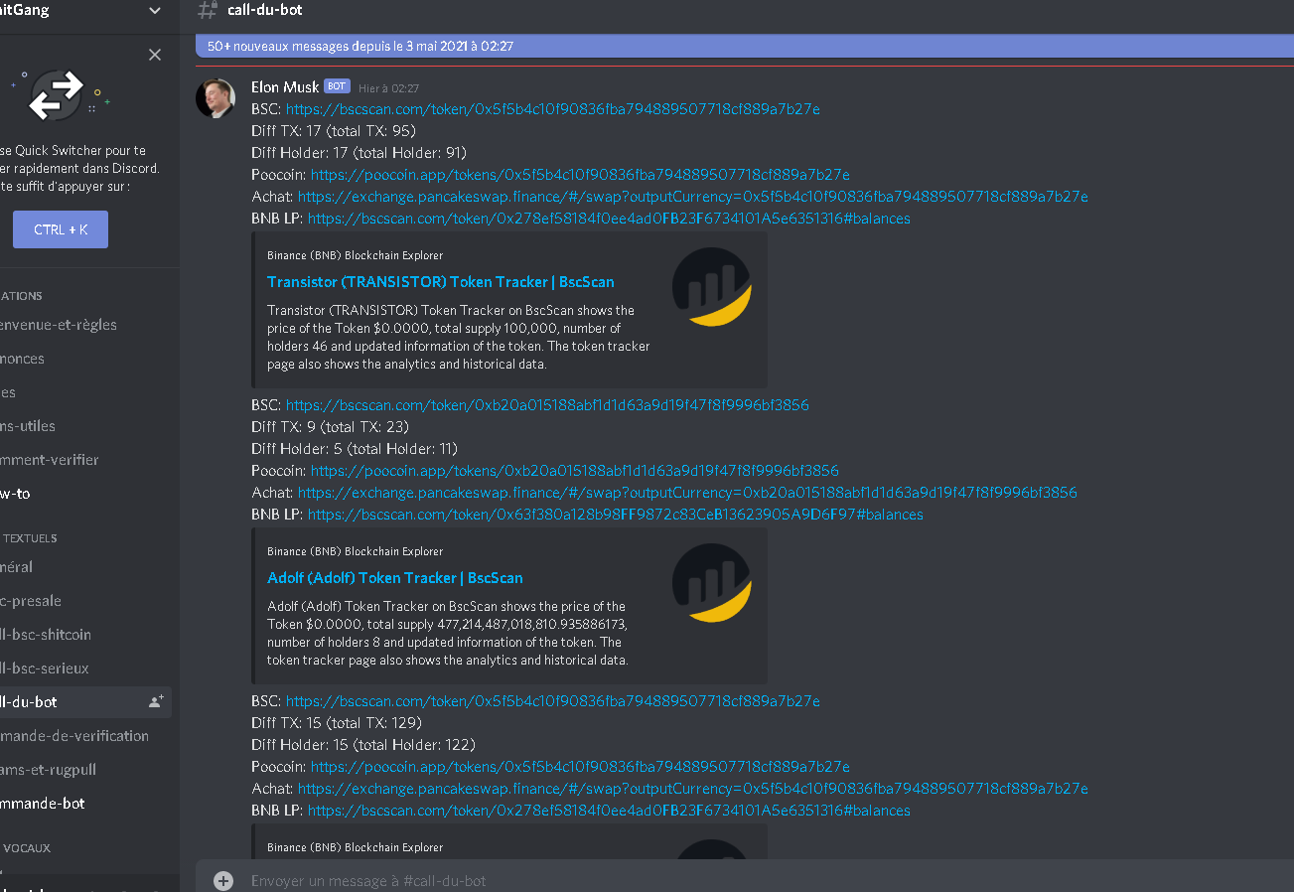Open BSC link just above Diff TX: 17
The image size is (1294, 892).
[553, 109]
